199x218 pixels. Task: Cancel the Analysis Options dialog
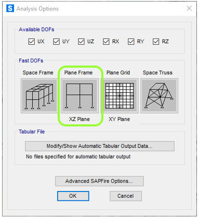pyautogui.click(x=126, y=196)
